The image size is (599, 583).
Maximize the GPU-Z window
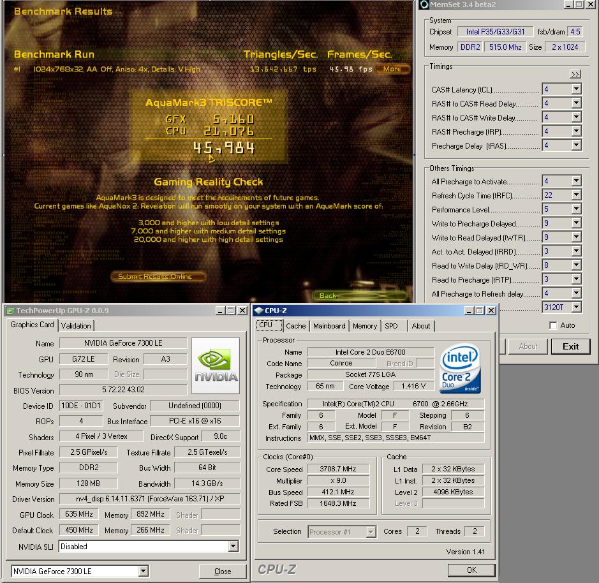tap(231, 311)
